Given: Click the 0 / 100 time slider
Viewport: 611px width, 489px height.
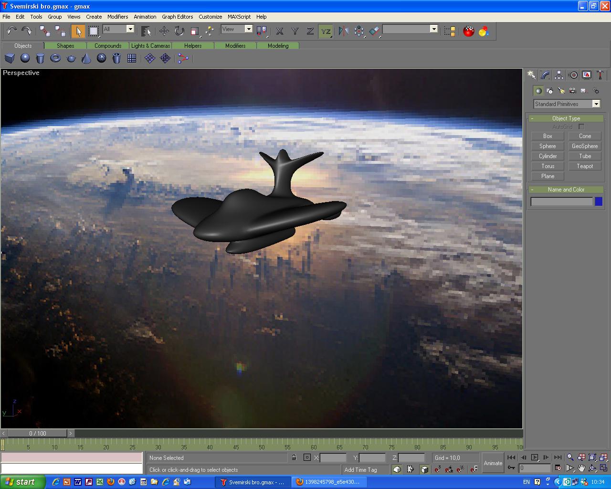Looking at the screenshot, I should click(x=38, y=433).
